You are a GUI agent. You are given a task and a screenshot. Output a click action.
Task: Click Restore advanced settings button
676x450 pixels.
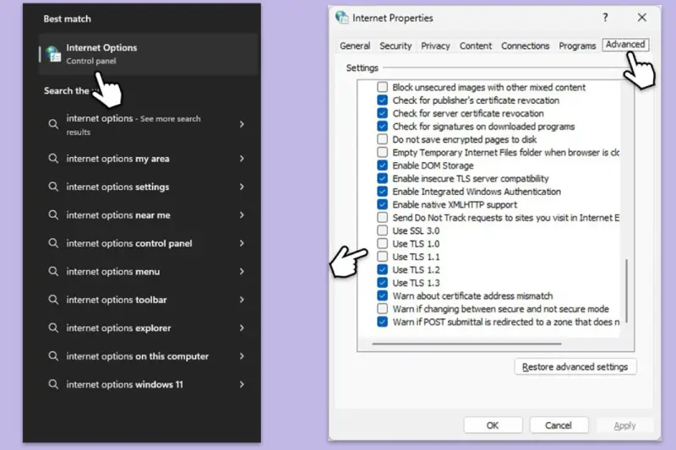point(575,367)
